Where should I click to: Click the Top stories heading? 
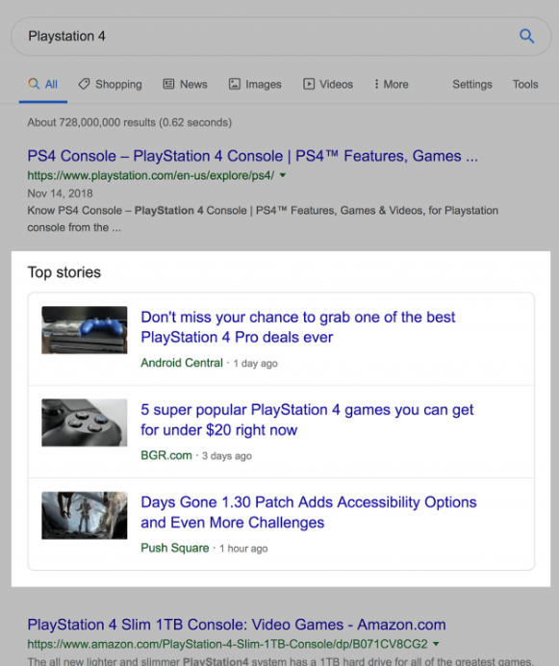(64, 272)
